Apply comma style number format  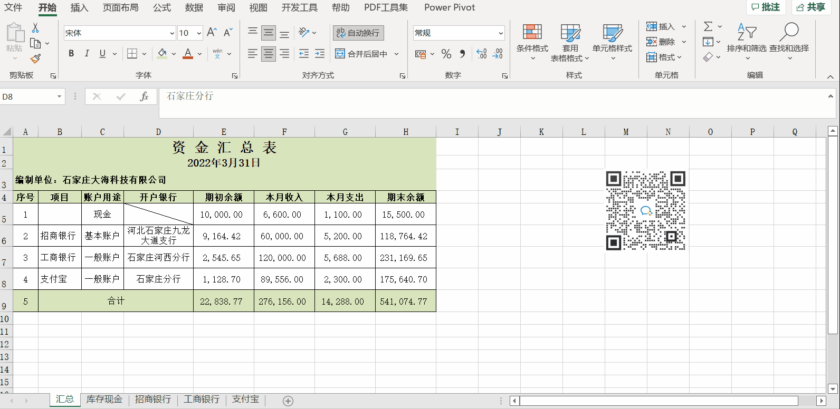(462, 54)
